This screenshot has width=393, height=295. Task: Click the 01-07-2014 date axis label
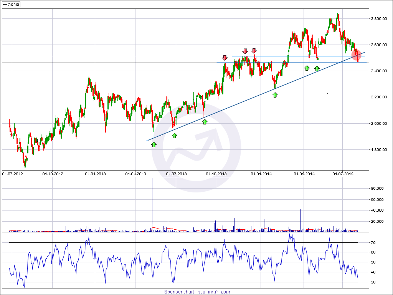point(342,174)
